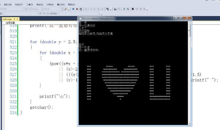Click the for loop code on line 523
Image resolution: width=220 pixels, height=130 pixels.
[57, 53]
